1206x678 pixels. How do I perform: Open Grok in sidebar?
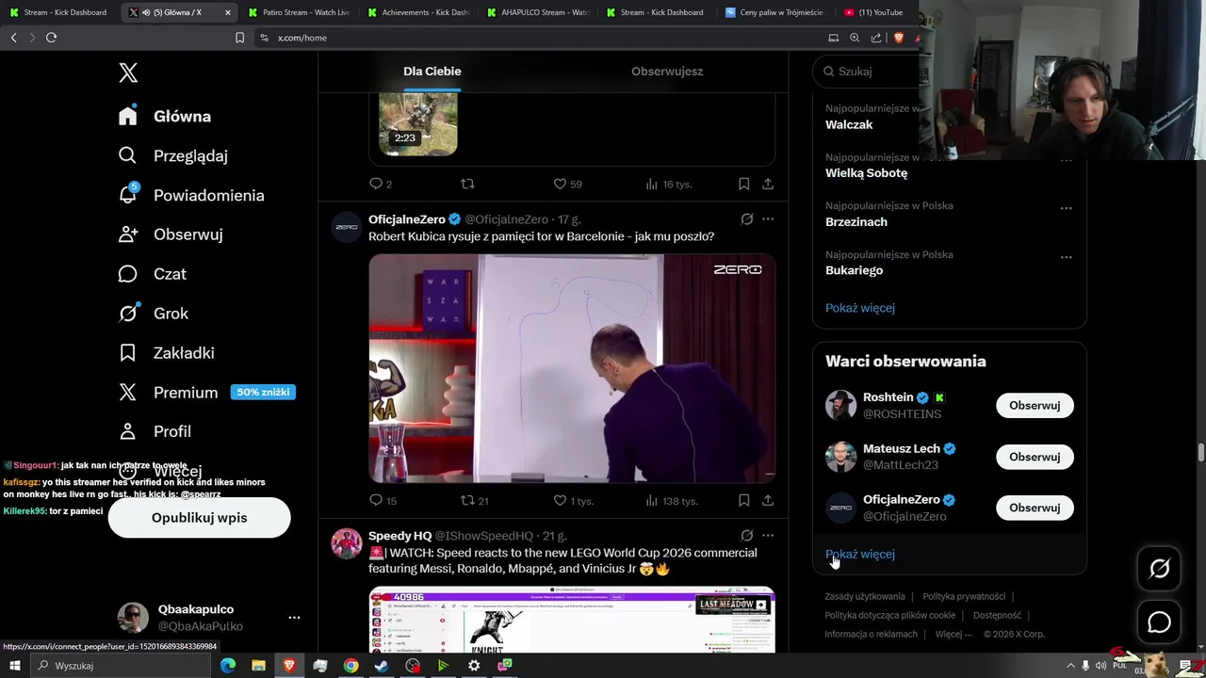(x=154, y=314)
